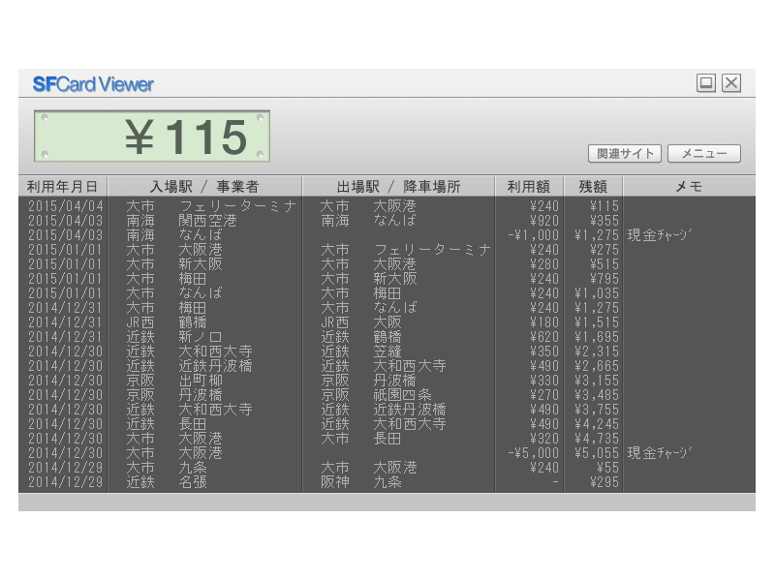Image resolution: width=775 pixels, height=581 pixels.
Task: Click the -¥1,000 usage amount
Action: click(534, 235)
